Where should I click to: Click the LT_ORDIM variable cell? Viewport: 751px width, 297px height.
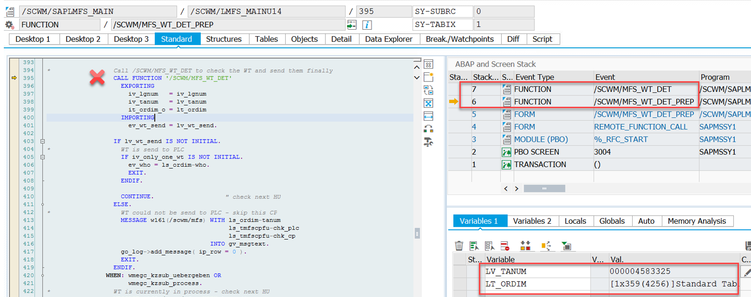coord(538,285)
